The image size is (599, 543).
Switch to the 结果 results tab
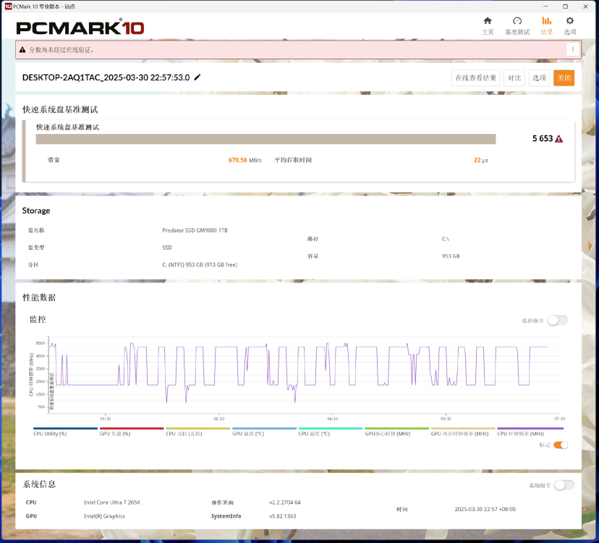(547, 25)
